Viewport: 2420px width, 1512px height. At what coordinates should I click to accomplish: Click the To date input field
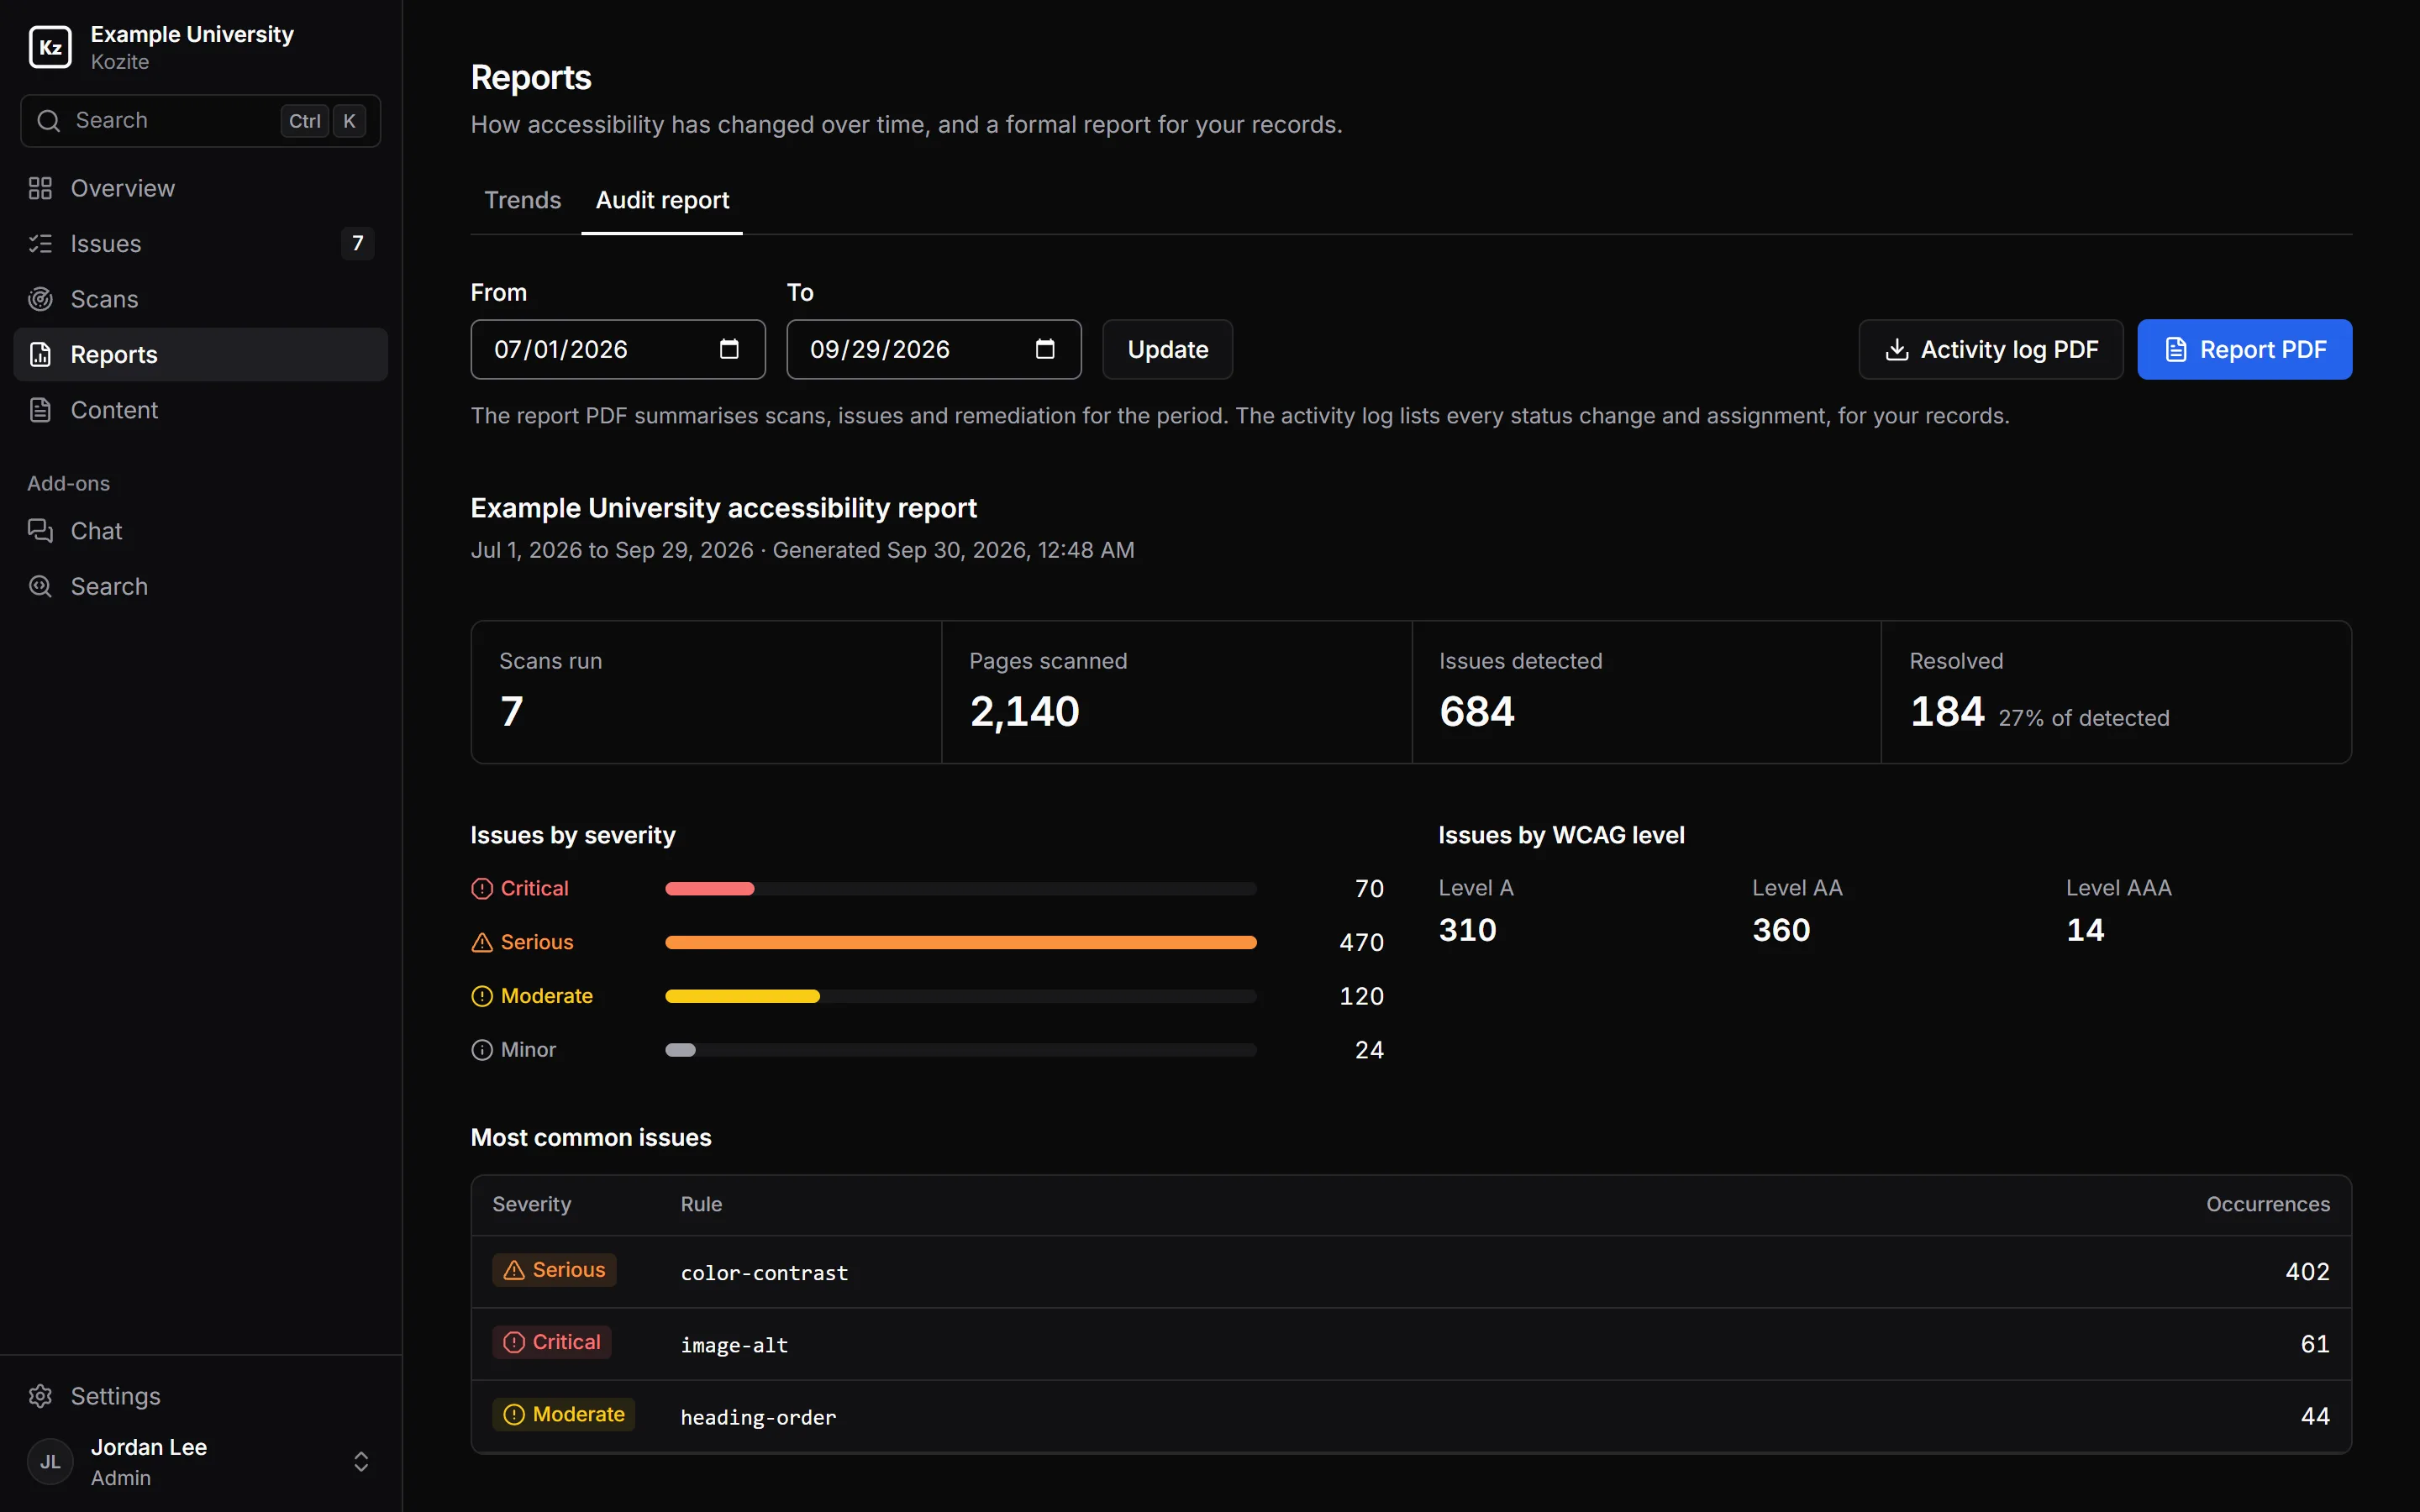click(x=934, y=349)
